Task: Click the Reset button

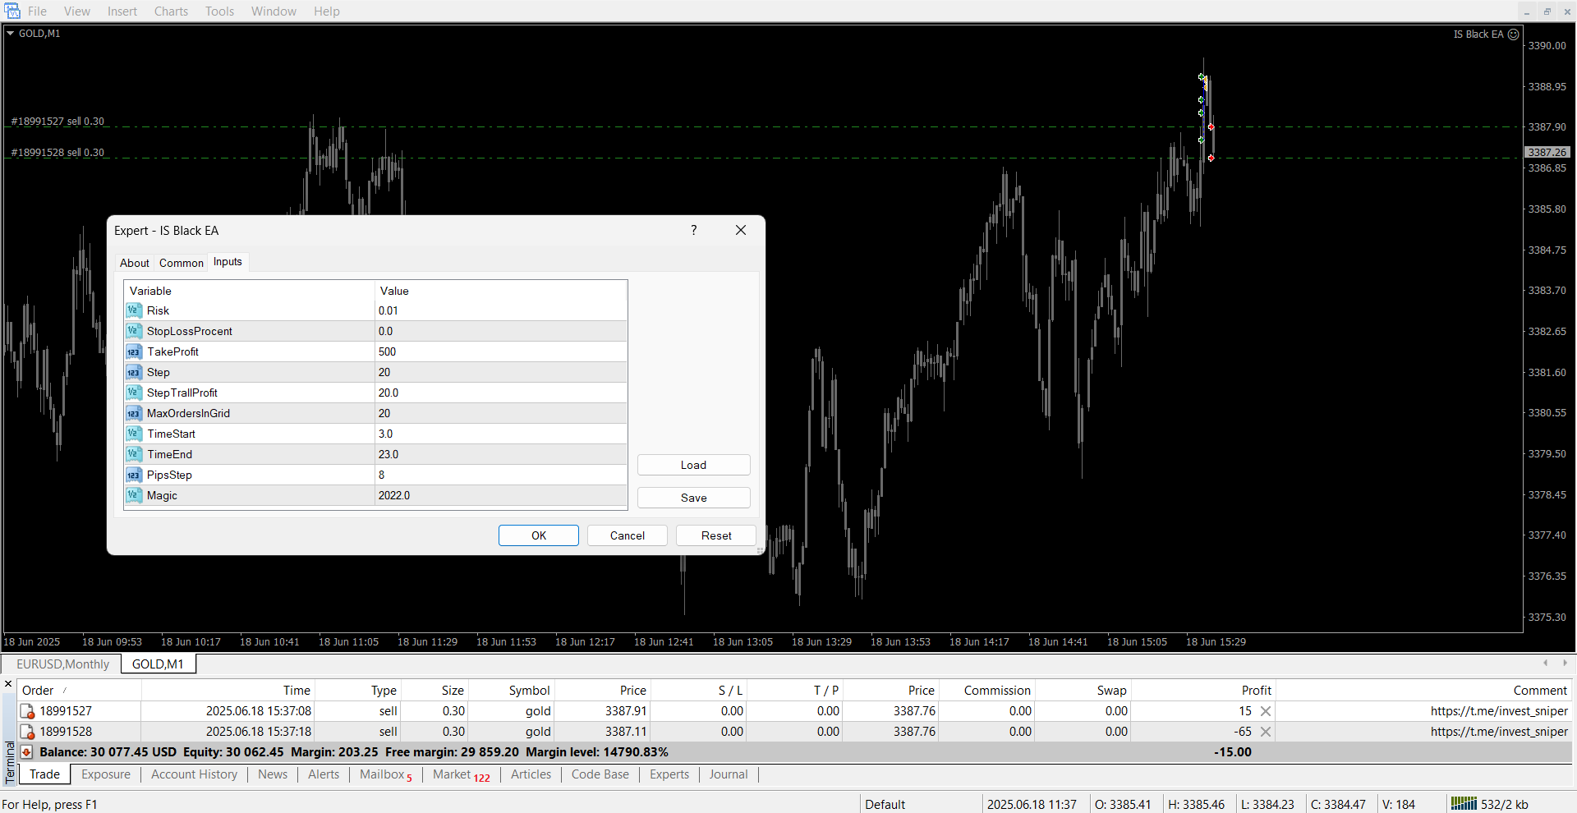Action: (x=715, y=535)
